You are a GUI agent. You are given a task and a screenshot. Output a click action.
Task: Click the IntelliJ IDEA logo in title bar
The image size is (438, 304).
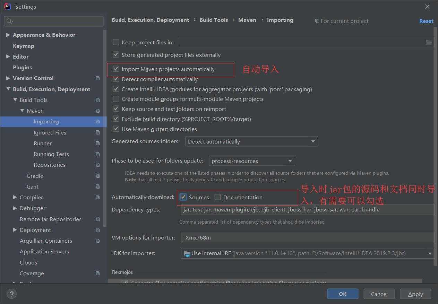[8, 7]
